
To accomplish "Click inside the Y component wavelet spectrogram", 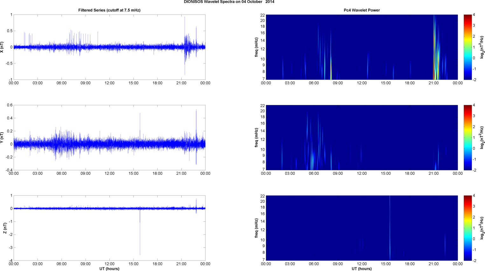I will [362, 137].
